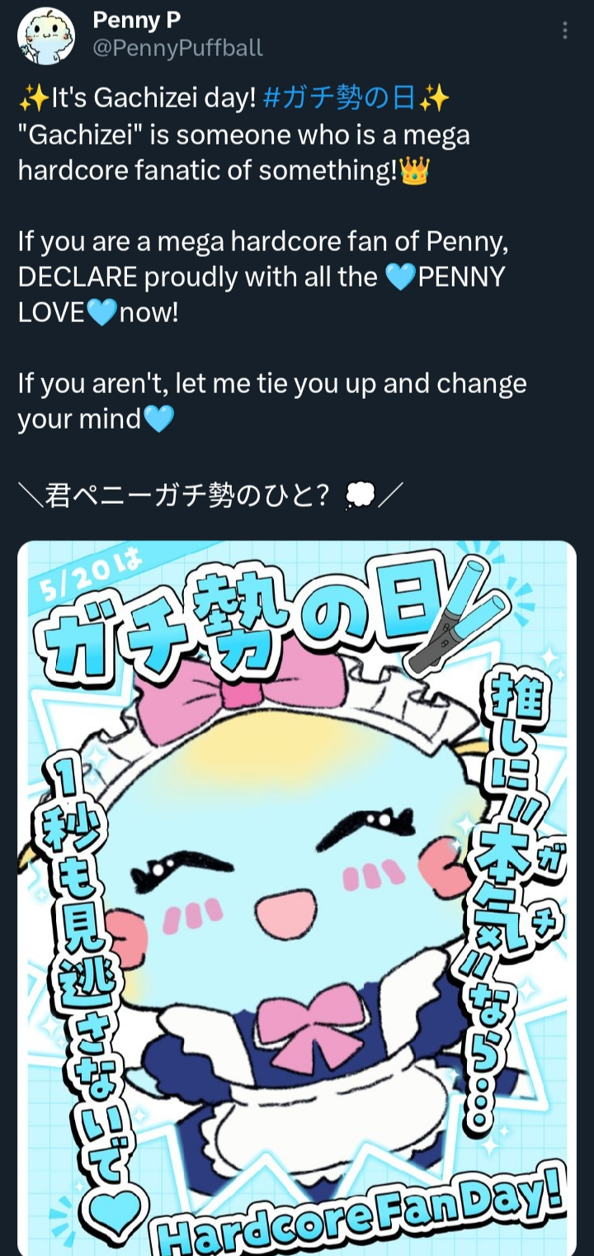This screenshot has width=594, height=1256.
Task: Open the @PennyPuffball handle link
Action: 177,48
